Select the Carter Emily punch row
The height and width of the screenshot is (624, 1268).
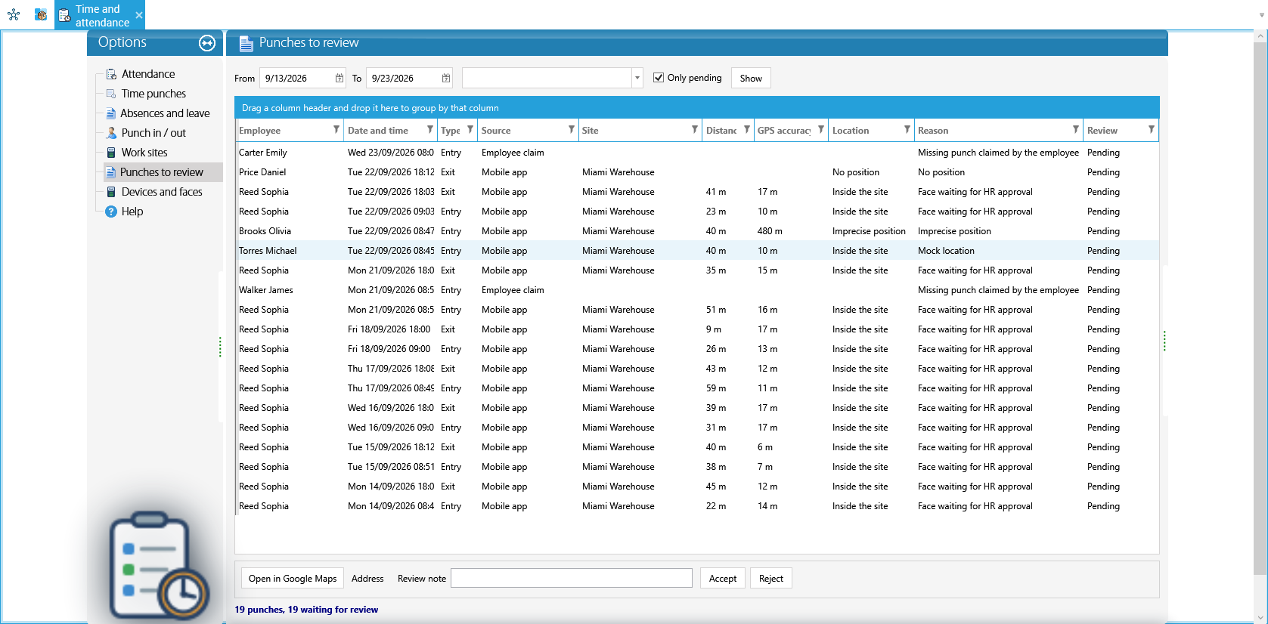(x=696, y=153)
